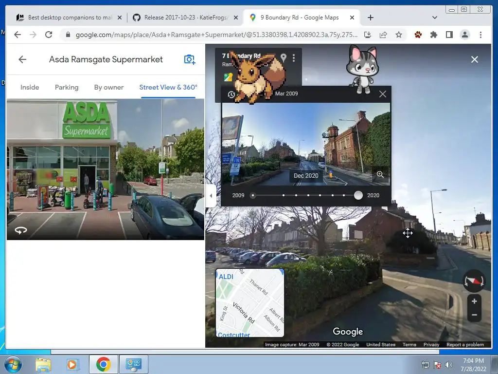Open the By owner photos tab

[x=108, y=87]
